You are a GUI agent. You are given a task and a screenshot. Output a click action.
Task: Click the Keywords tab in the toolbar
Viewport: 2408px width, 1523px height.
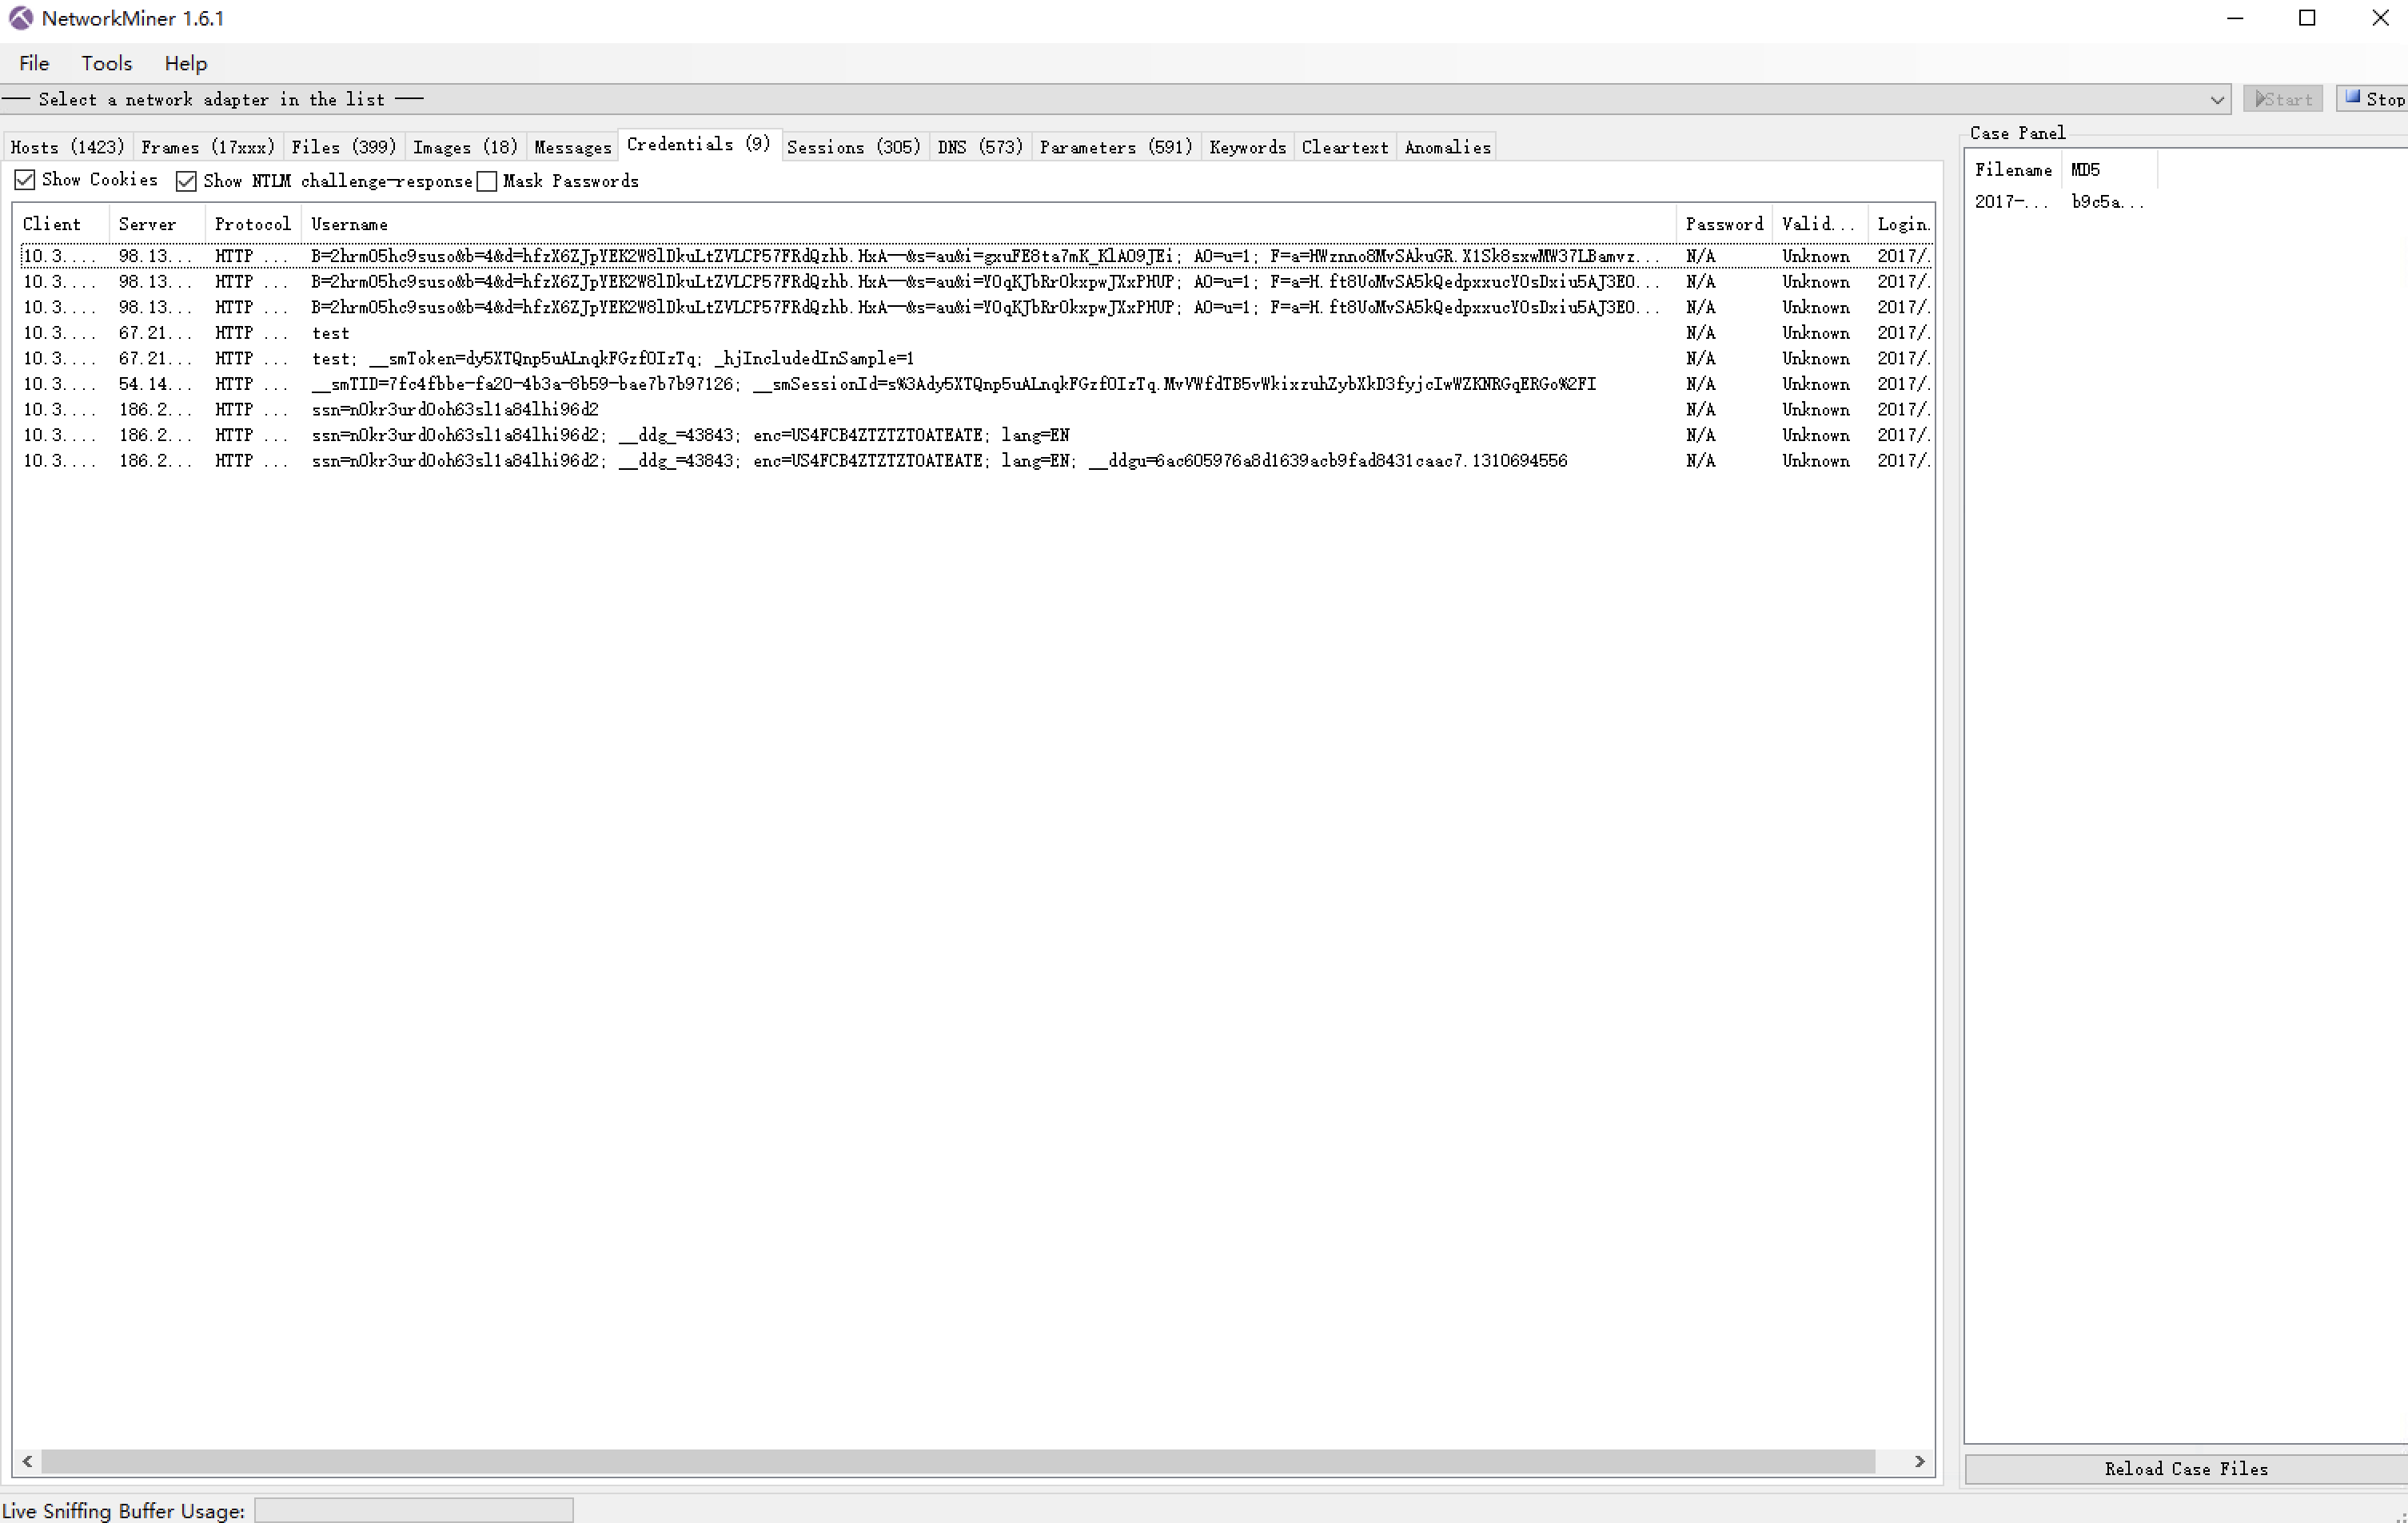1246,145
